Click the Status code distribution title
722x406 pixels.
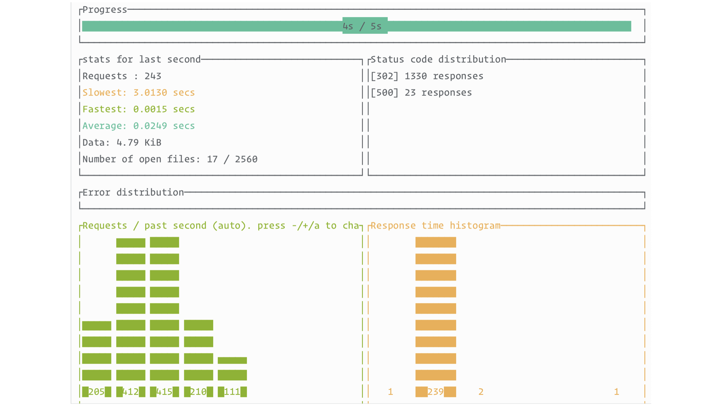point(438,59)
